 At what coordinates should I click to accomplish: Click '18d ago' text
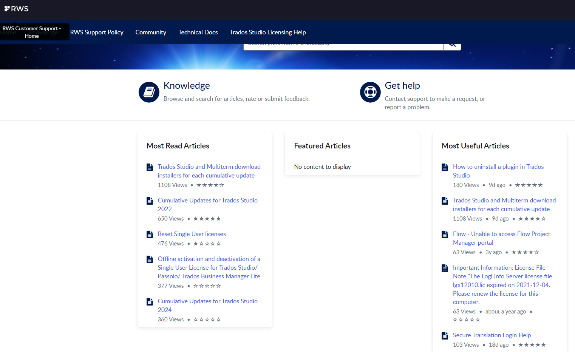(x=499, y=345)
